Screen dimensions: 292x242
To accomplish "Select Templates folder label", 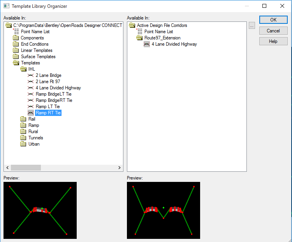I will click(30, 63).
